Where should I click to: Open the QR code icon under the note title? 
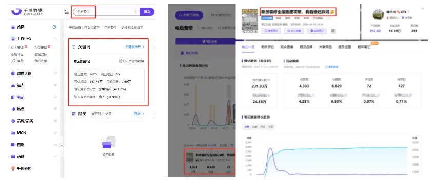pos(332,31)
